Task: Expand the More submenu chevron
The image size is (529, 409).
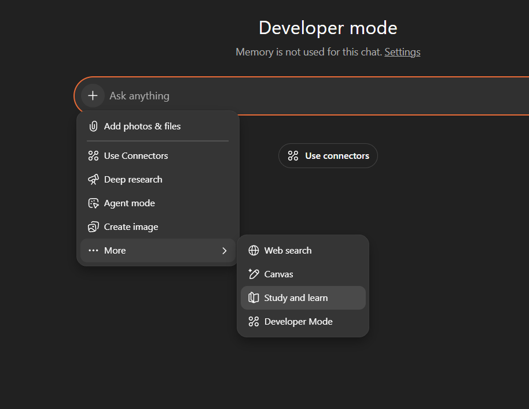Action: [x=225, y=250]
